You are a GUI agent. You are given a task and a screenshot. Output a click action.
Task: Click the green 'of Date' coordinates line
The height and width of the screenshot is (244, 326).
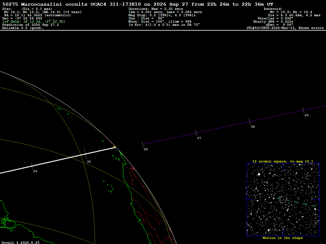[34, 22]
